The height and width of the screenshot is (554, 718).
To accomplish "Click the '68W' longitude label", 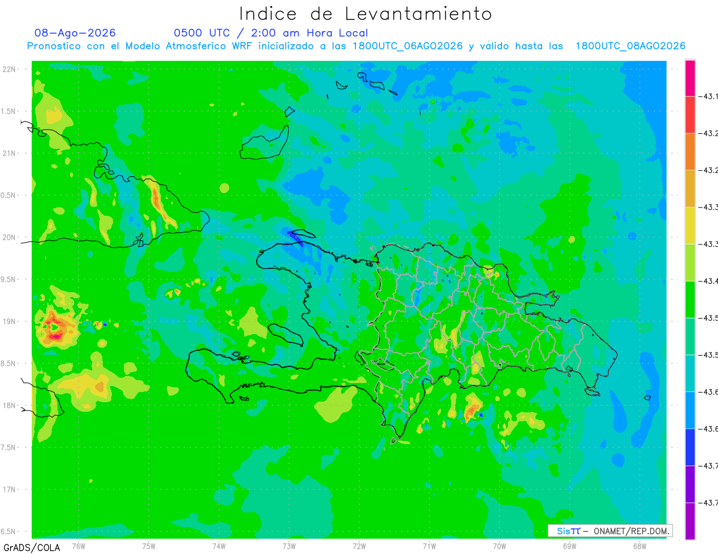I will (x=639, y=546).
